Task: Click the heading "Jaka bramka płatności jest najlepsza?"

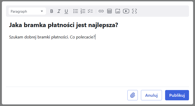Action: pos(64,25)
